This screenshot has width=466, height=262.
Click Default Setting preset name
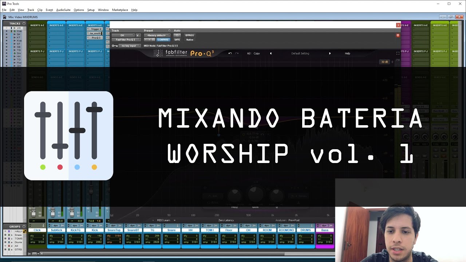pyautogui.click(x=300, y=53)
